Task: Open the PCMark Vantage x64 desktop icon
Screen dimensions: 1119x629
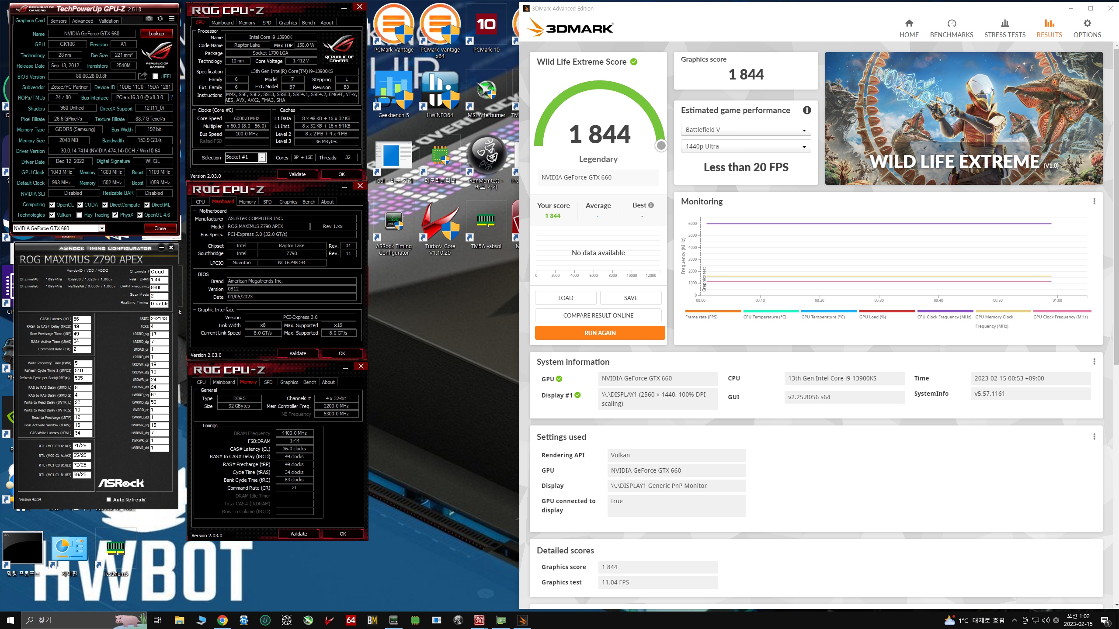Action: [x=440, y=31]
